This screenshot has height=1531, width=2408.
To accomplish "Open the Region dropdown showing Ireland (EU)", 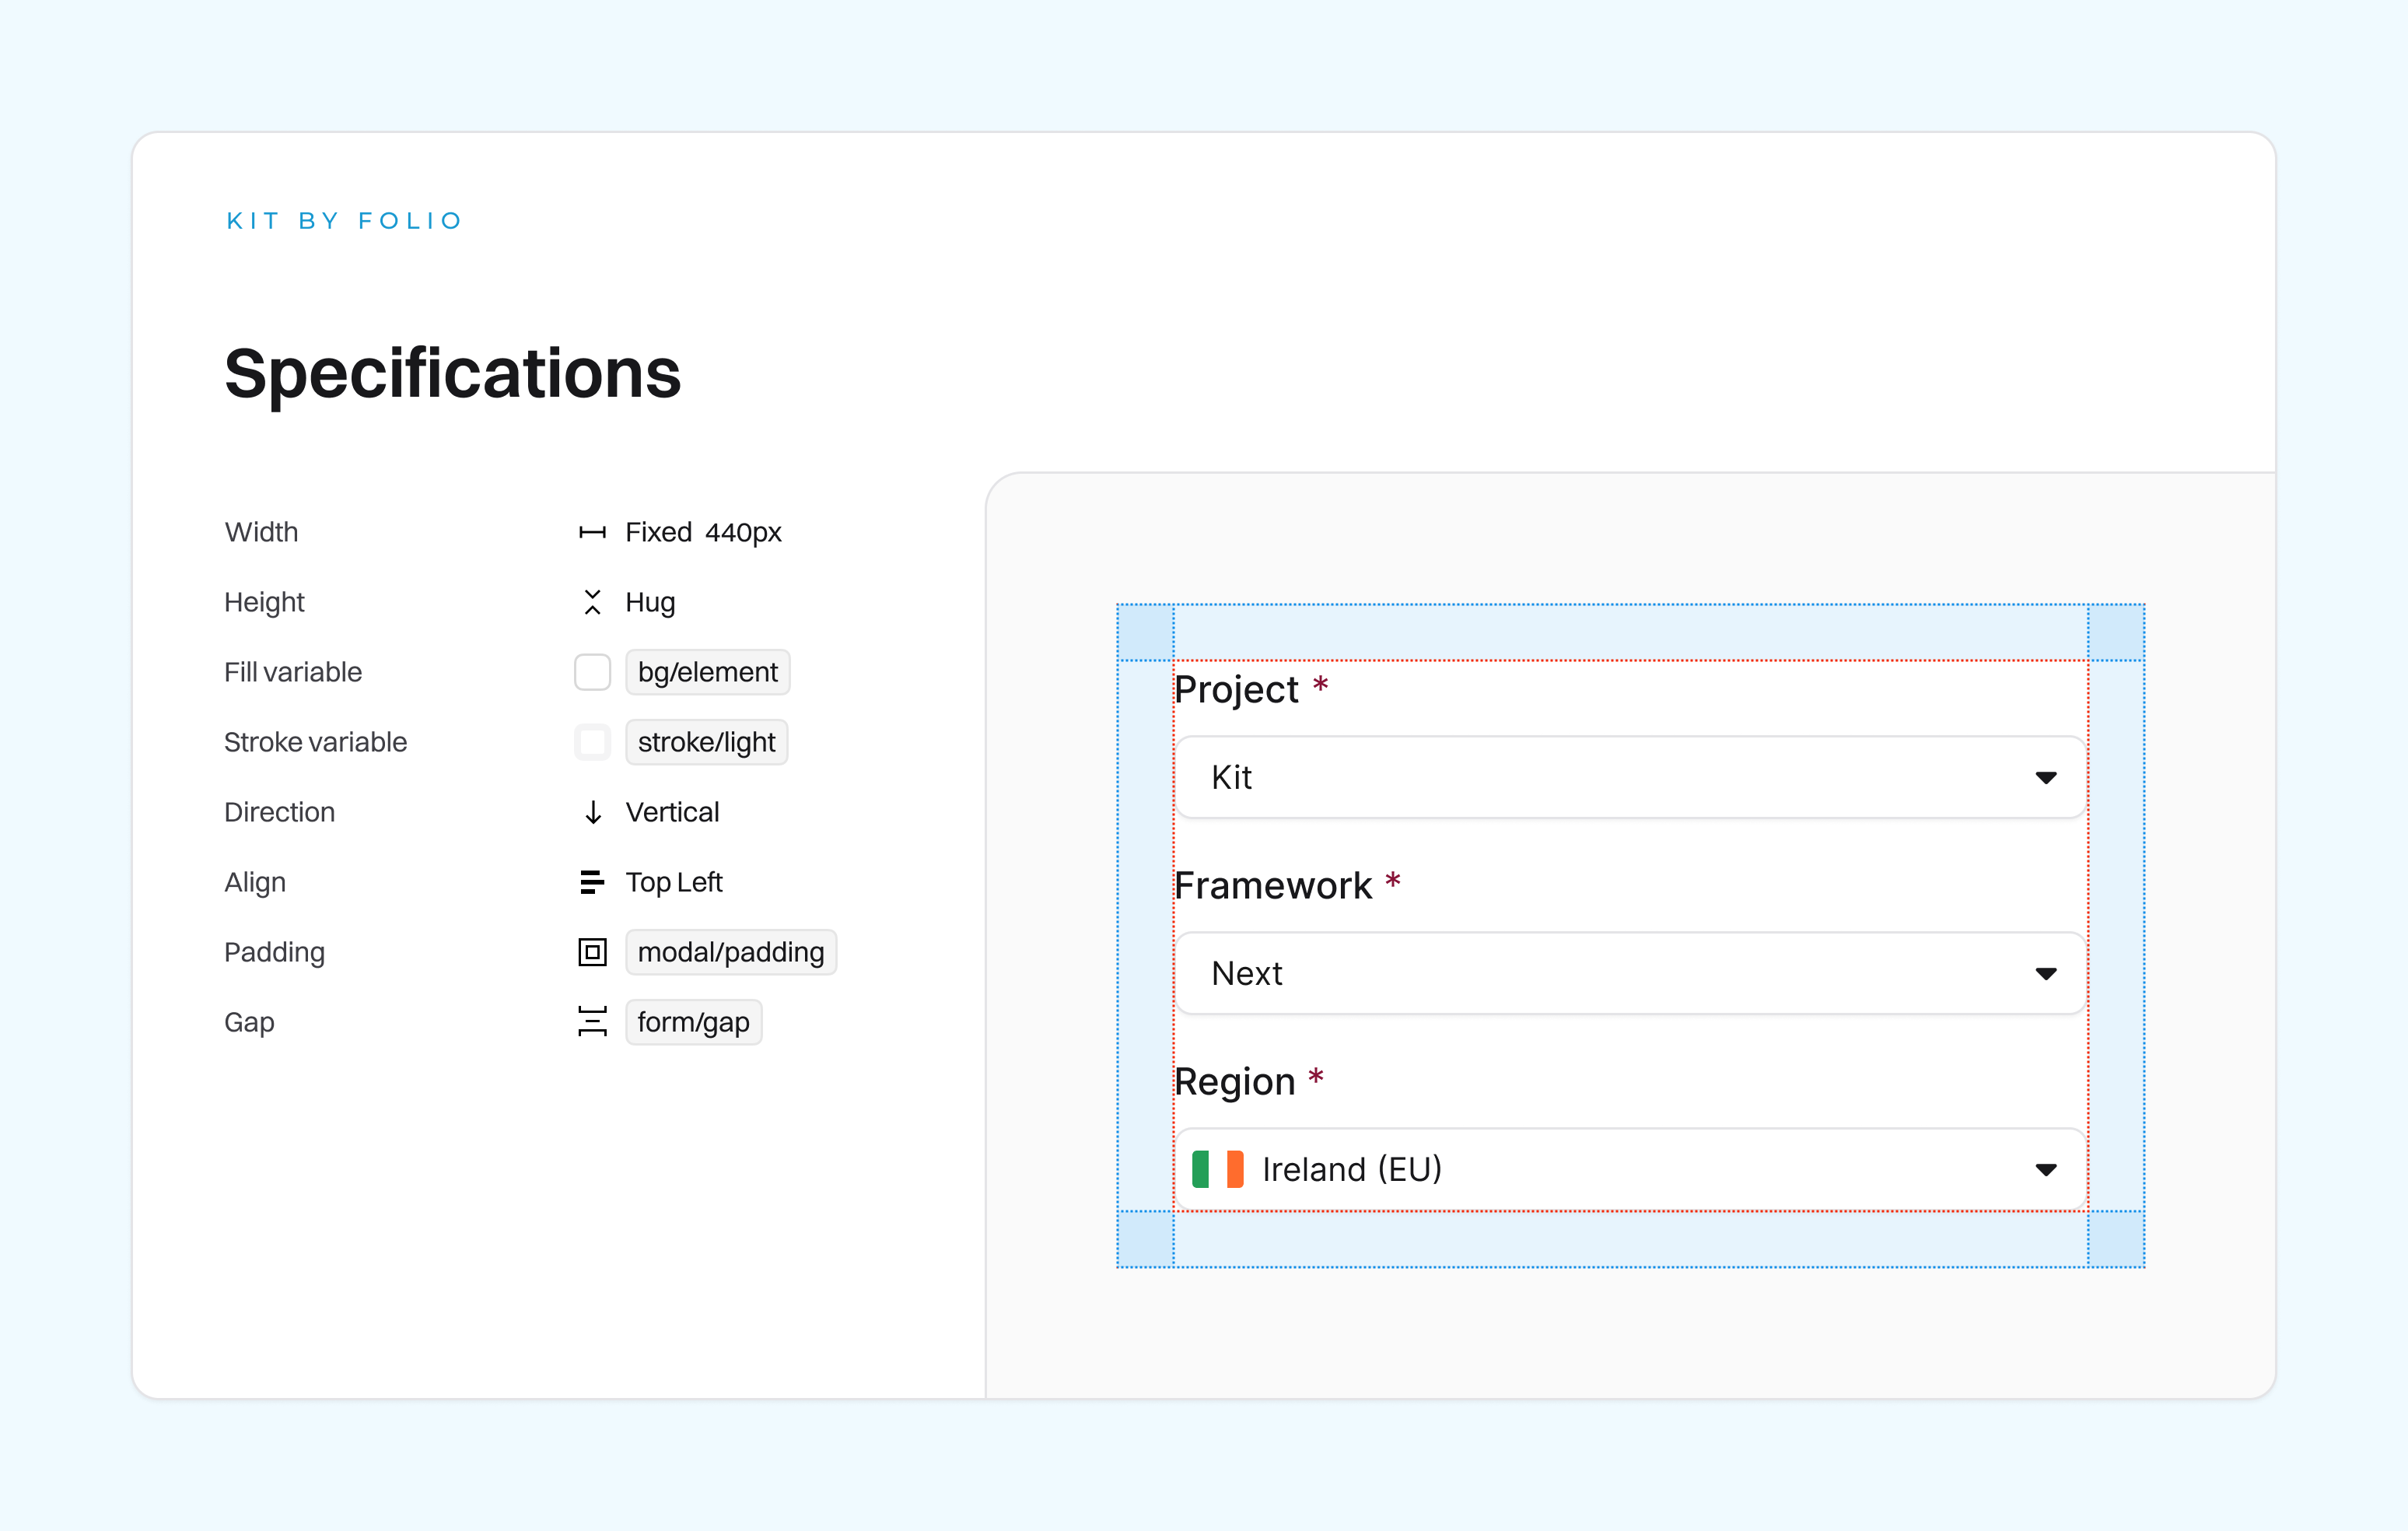I will pos(1629,1168).
